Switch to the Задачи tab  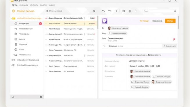[x=52, y=5]
